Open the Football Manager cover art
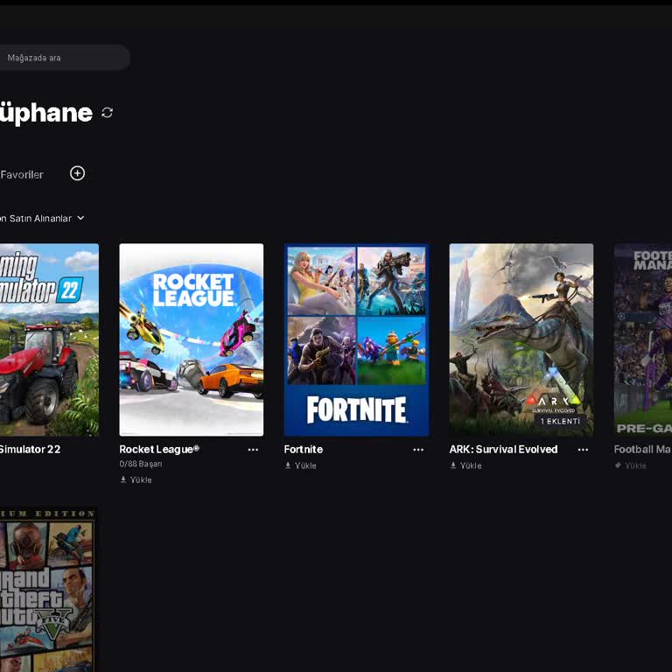The width and height of the screenshot is (672, 672). tap(643, 339)
